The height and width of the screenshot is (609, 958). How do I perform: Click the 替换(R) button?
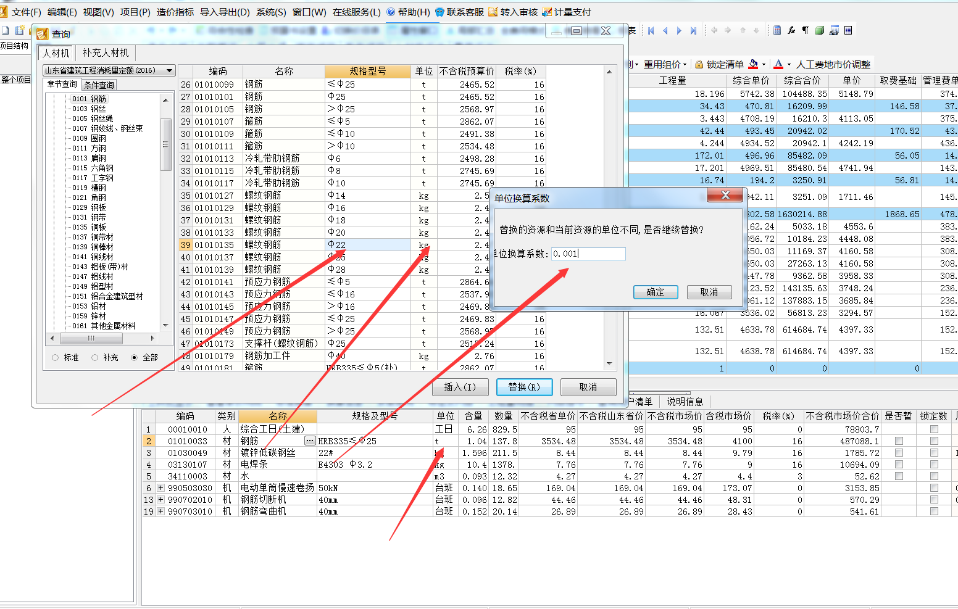(x=524, y=387)
